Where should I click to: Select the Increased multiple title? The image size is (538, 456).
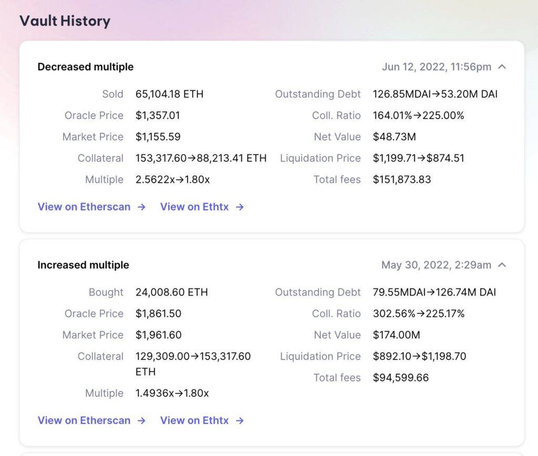(x=84, y=265)
